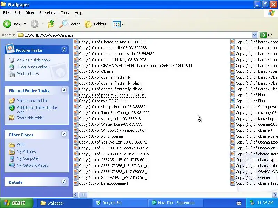Image resolution: width=278 pixels, height=208 pixels.
Task: Click the icon of Copy (10) of xp_3_obama
Action: pyautogui.click(x=76, y=136)
